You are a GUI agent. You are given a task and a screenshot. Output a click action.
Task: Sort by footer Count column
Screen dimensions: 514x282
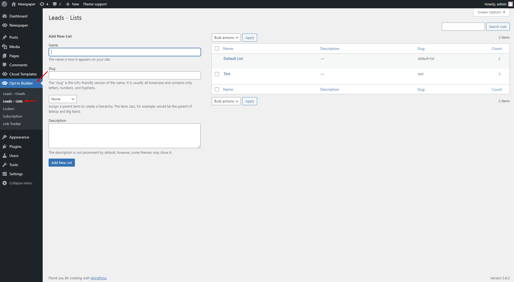tap(497, 89)
